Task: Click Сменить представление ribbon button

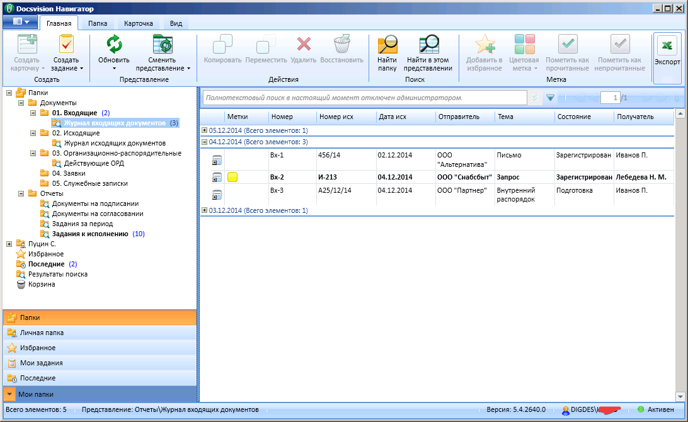Action: tap(163, 54)
